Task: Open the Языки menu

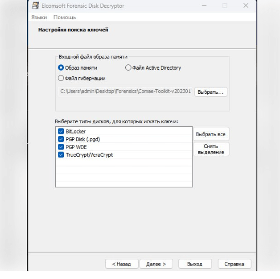Action: point(39,18)
